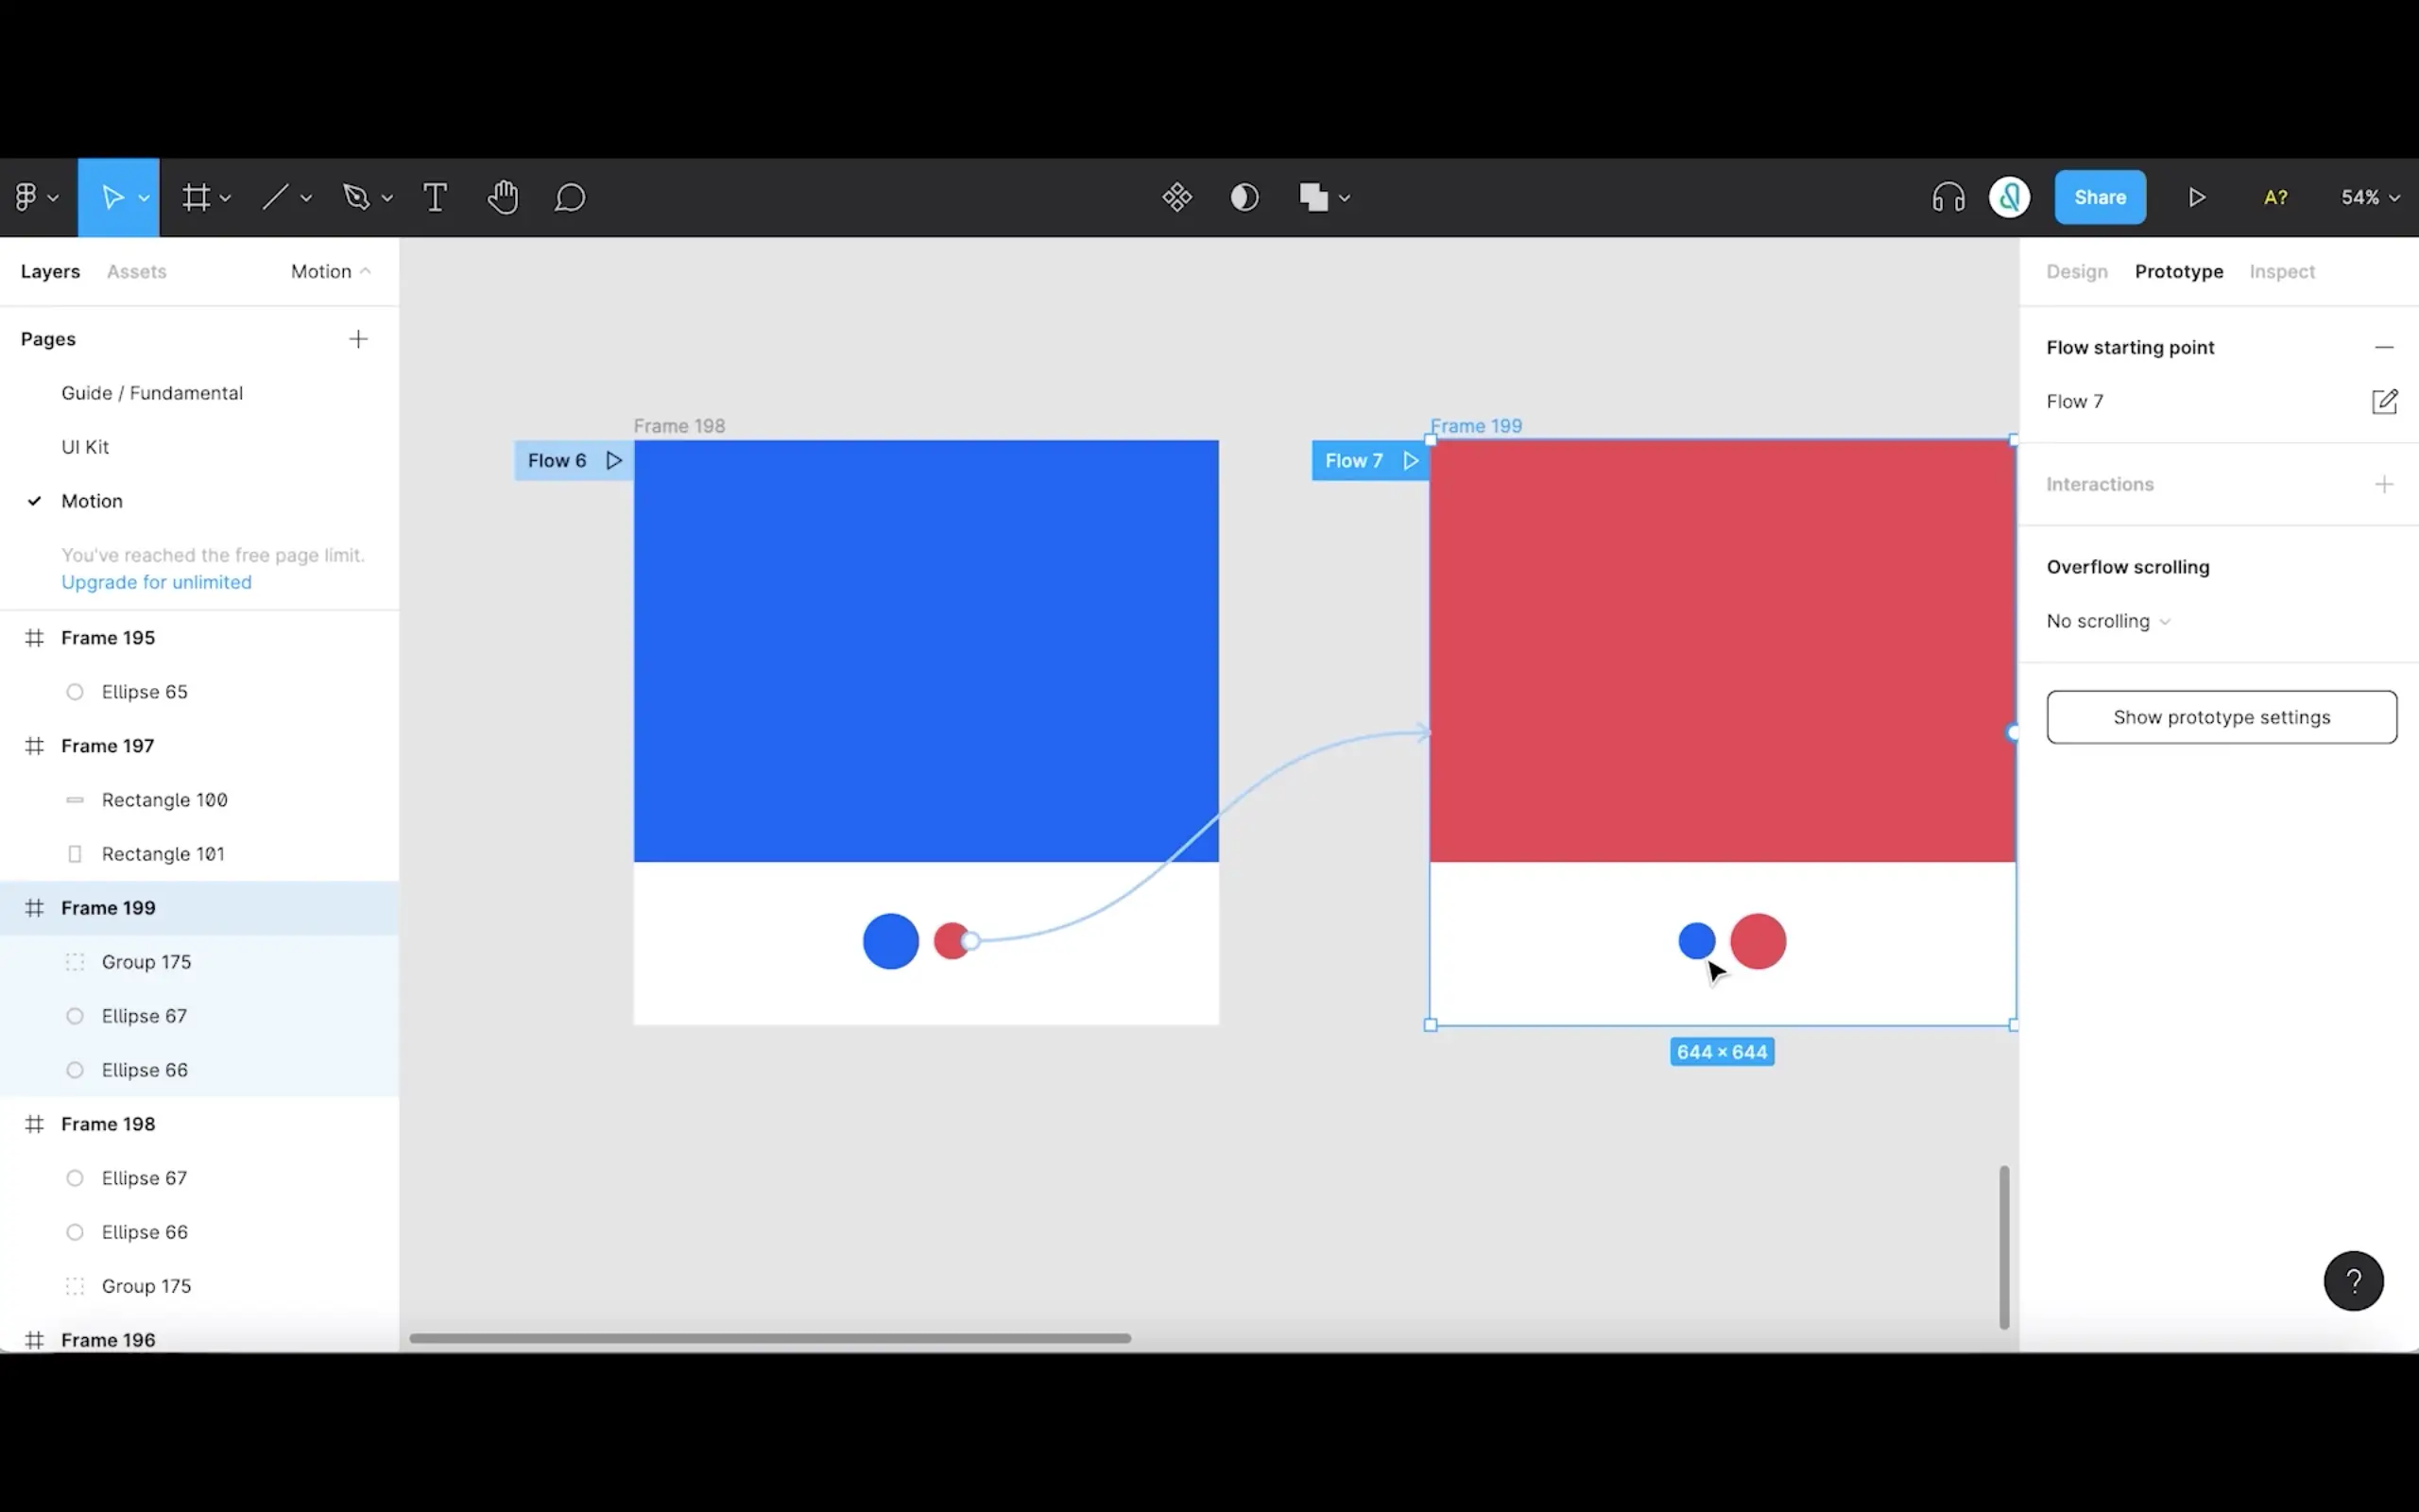Open the Comment tool

click(x=569, y=197)
